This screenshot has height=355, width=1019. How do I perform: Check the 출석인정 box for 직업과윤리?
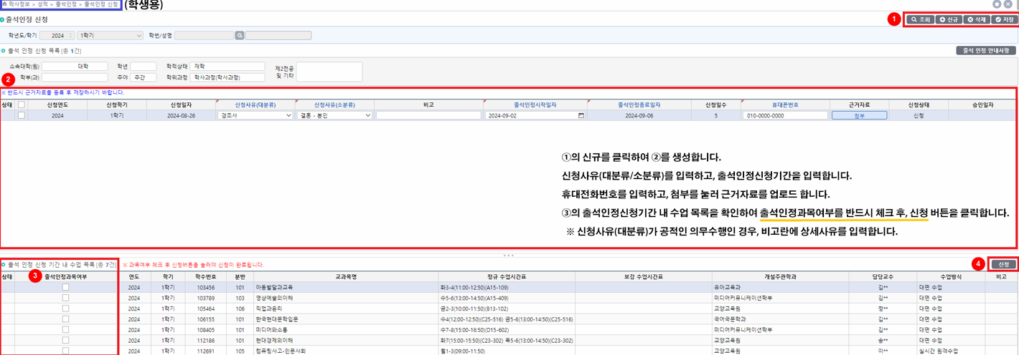point(65,308)
